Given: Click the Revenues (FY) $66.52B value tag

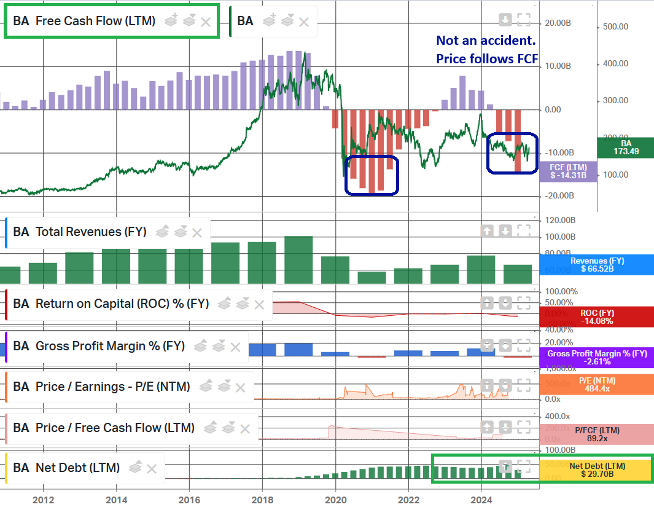Looking at the screenshot, I should point(597,265).
